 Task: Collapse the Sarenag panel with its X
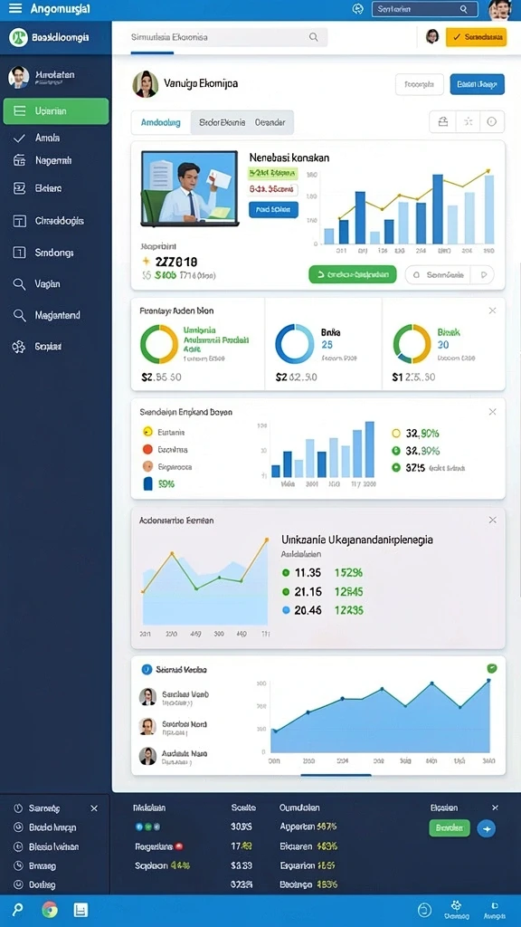94,808
